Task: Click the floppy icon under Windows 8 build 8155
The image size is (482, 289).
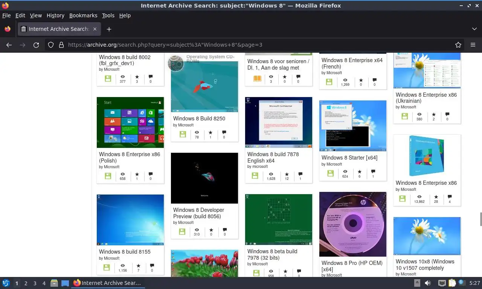Action: coord(107,268)
